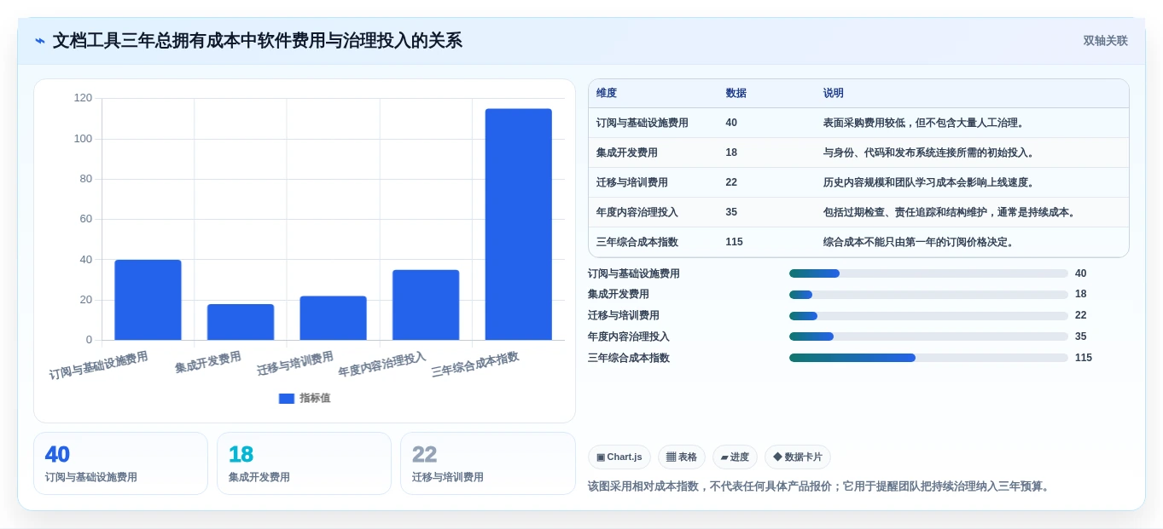Open the data card showing 22

(x=487, y=463)
